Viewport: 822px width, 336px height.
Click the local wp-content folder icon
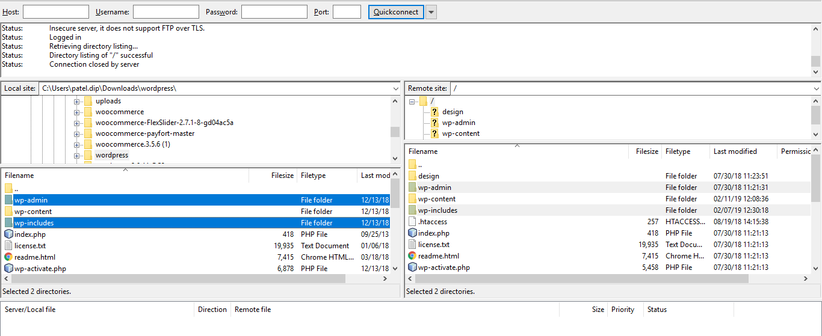(8, 212)
